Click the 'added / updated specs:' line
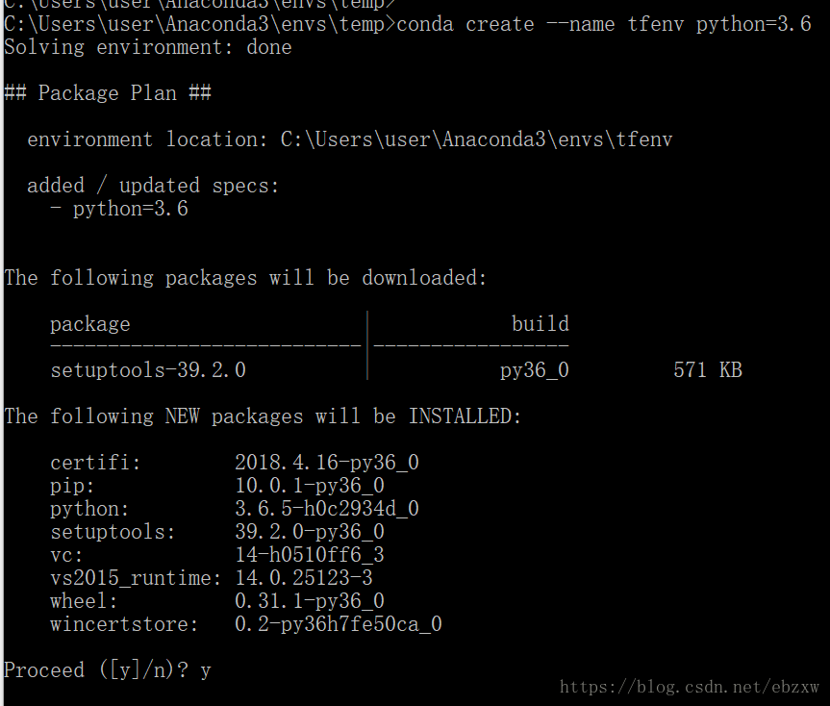 coord(153,186)
